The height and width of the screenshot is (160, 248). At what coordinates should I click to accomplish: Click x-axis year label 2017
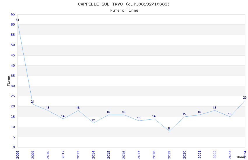tap(139, 155)
